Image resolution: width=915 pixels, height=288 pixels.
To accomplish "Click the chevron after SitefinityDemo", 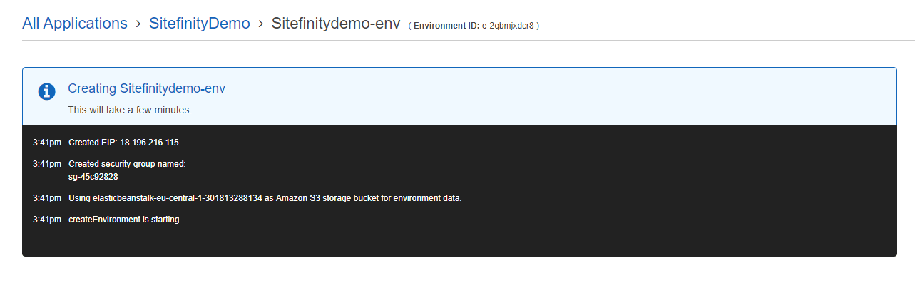I will tap(261, 24).
